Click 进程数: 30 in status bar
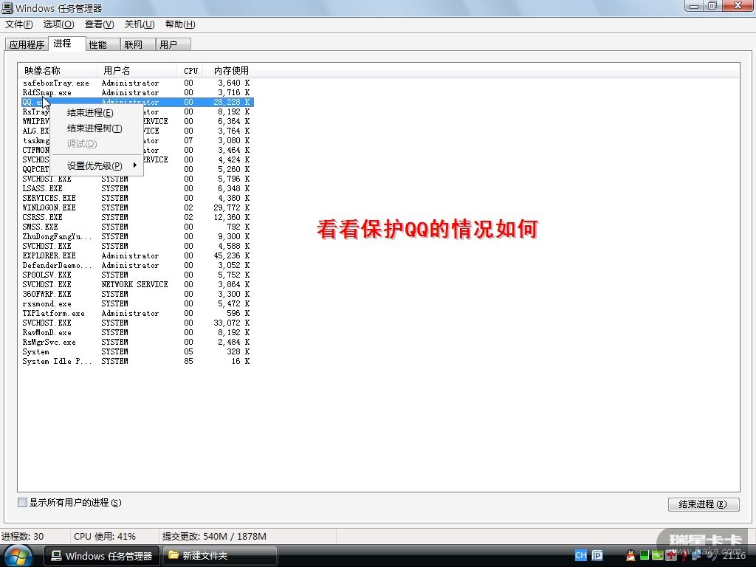This screenshot has width=756, height=567. pyautogui.click(x=22, y=536)
